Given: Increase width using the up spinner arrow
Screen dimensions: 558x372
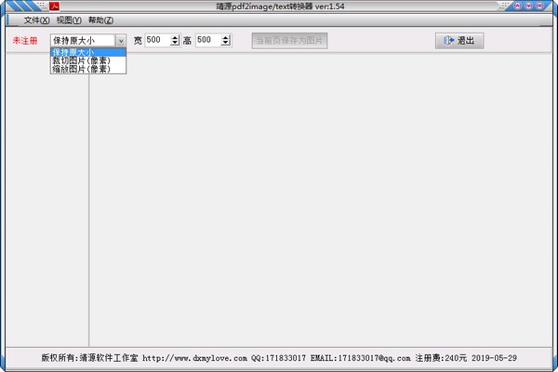Looking at the screenshot, I should (176, 38).
